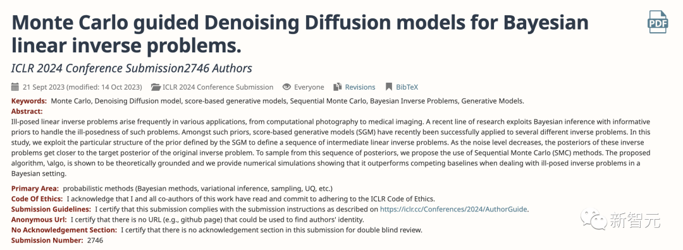This screenshot has width=683, height=250.
Task: Click the Everyone readers label
Action: [309, 87]
